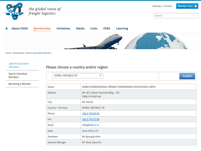Open website www.kiffa.or.kr

tap(90, 131)
